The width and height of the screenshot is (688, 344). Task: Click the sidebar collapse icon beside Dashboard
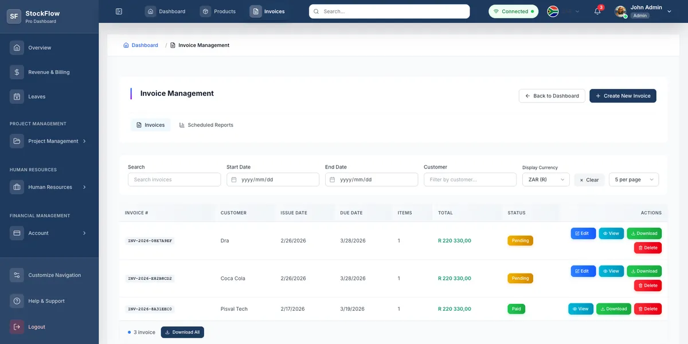pyautogui.click(x=119, y=11)
